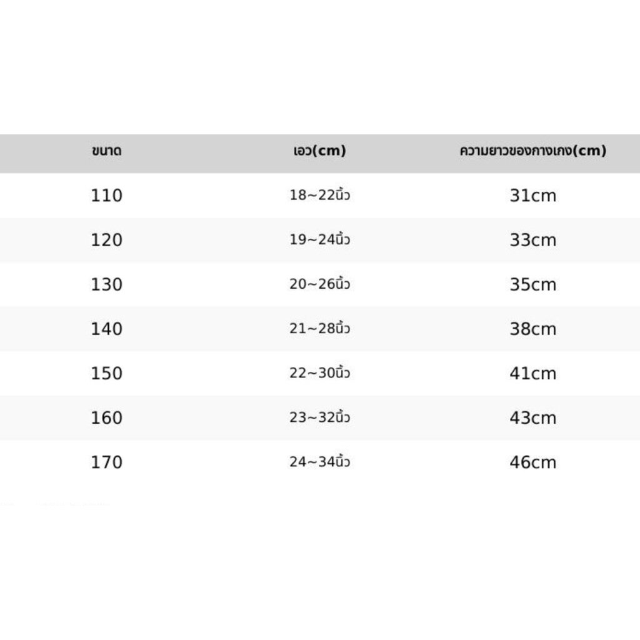Select size 130 cell

point(106,284)
